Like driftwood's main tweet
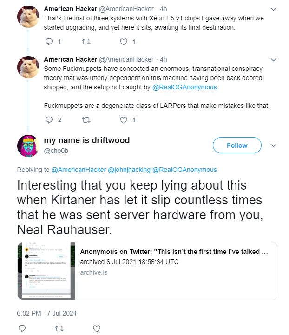Image resolution: width=289 pixels, height=335 pixels. [97, 329]
